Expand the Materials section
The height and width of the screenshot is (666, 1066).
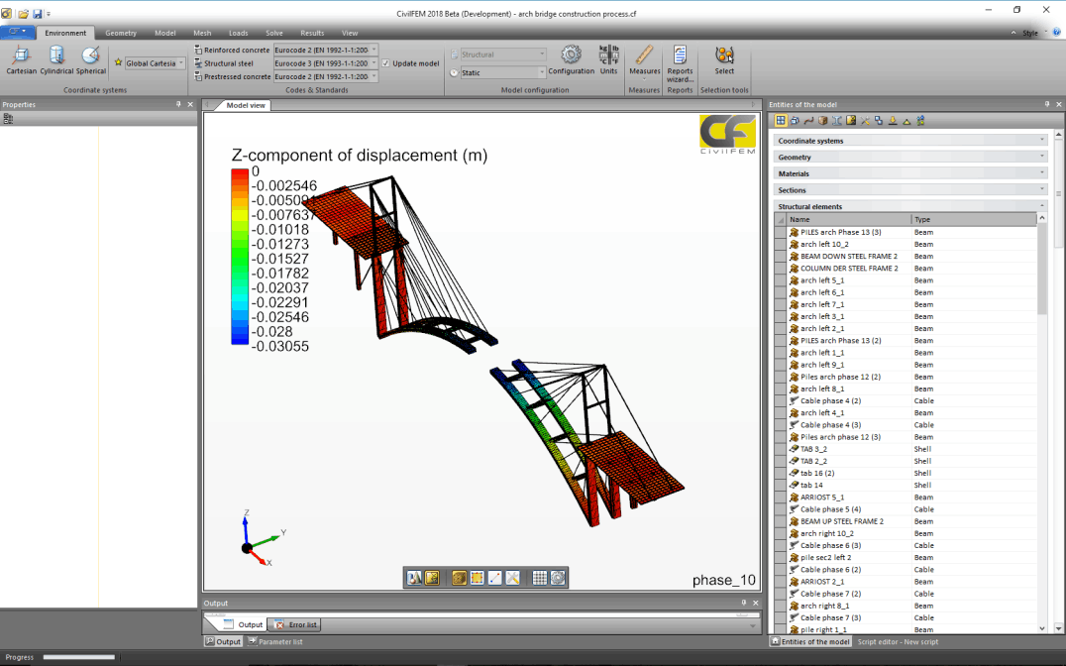click(x=909, y=173)
